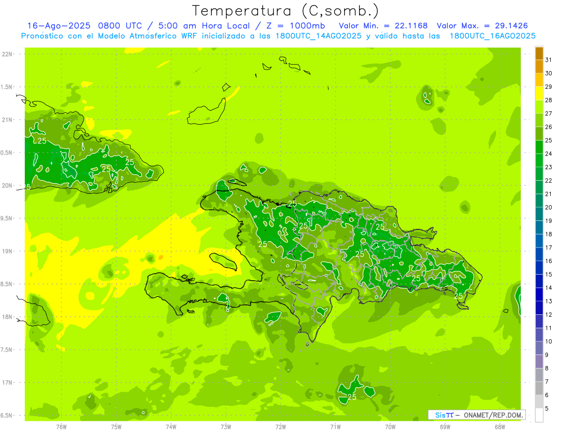Click the '24' legend value
This screenshot has height=433, width=561.
548,154
